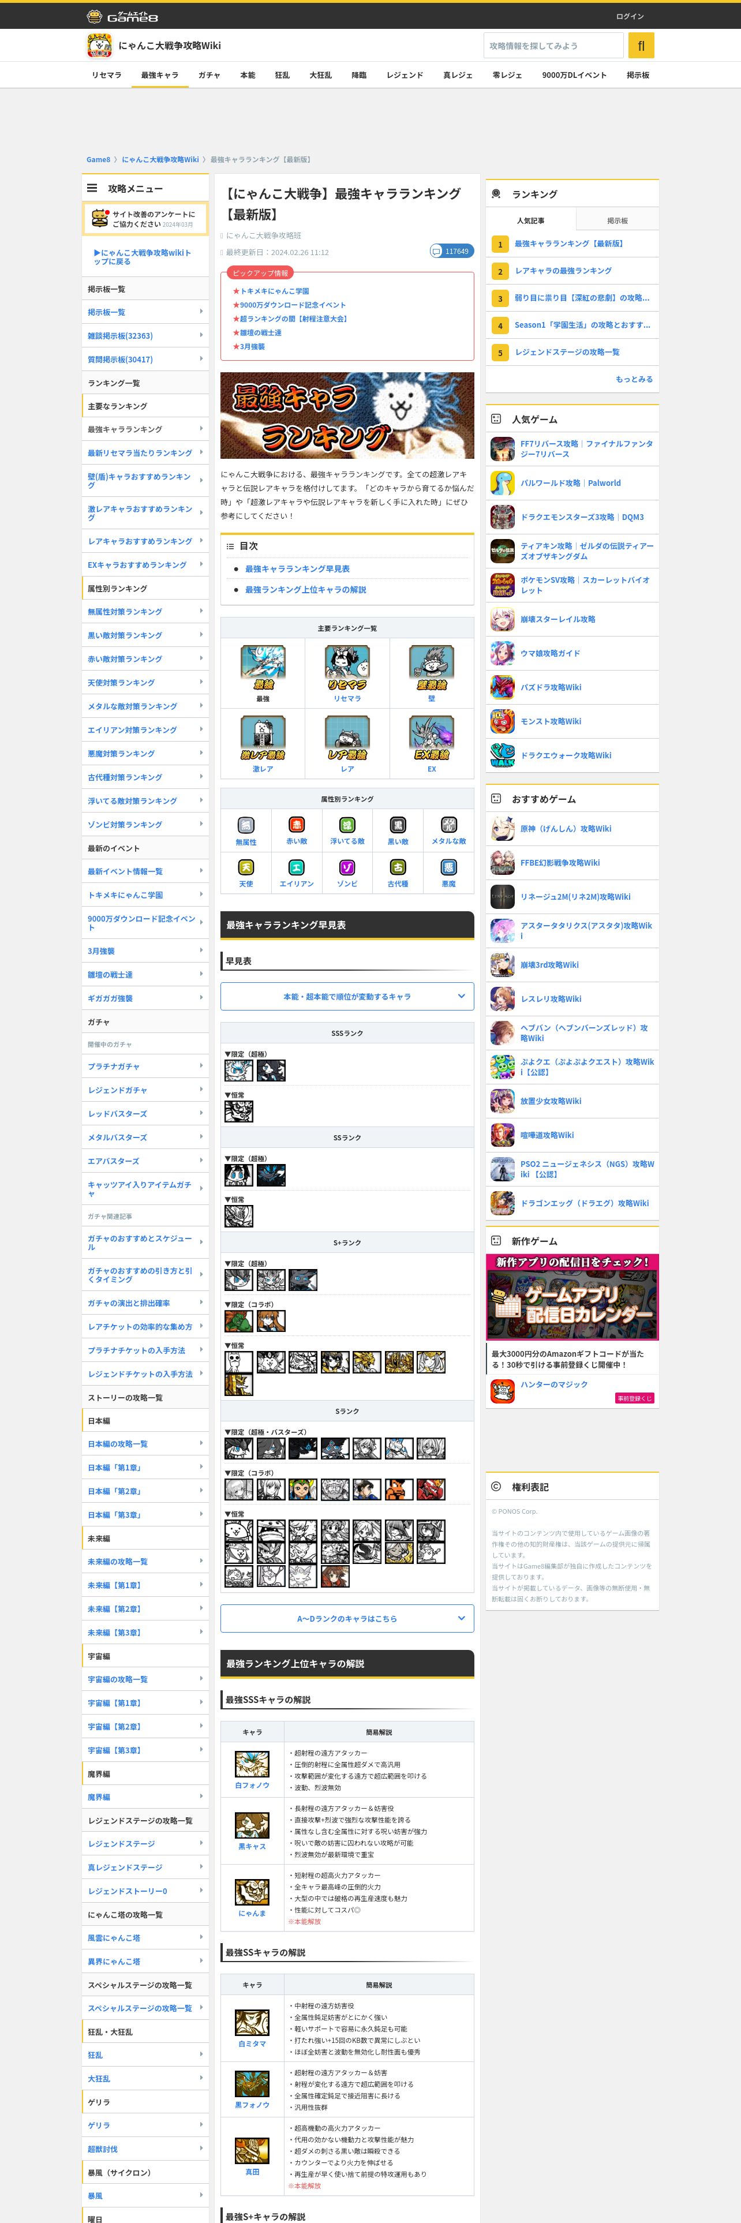Click the 真田 character icon
The image size is (741, 2223).
[x=252, y=2150]
